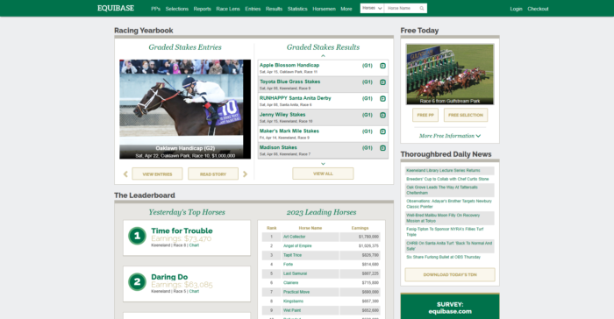Open Chart link for Daring Do
Viewport: 614px width, 319px height.
pyautogui.click(x=194, y=291)
